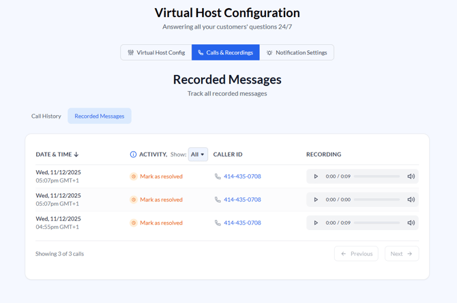The image size is (457, 303).
Task: Go to Next page of calls
Action: pos(401,253)
